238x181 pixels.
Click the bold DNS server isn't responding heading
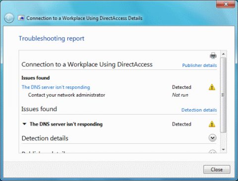coord(66,124)
